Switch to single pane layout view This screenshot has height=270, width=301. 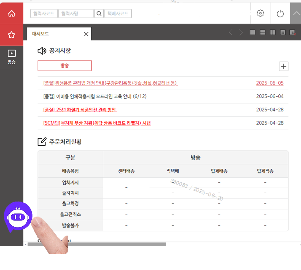(252, 32)
